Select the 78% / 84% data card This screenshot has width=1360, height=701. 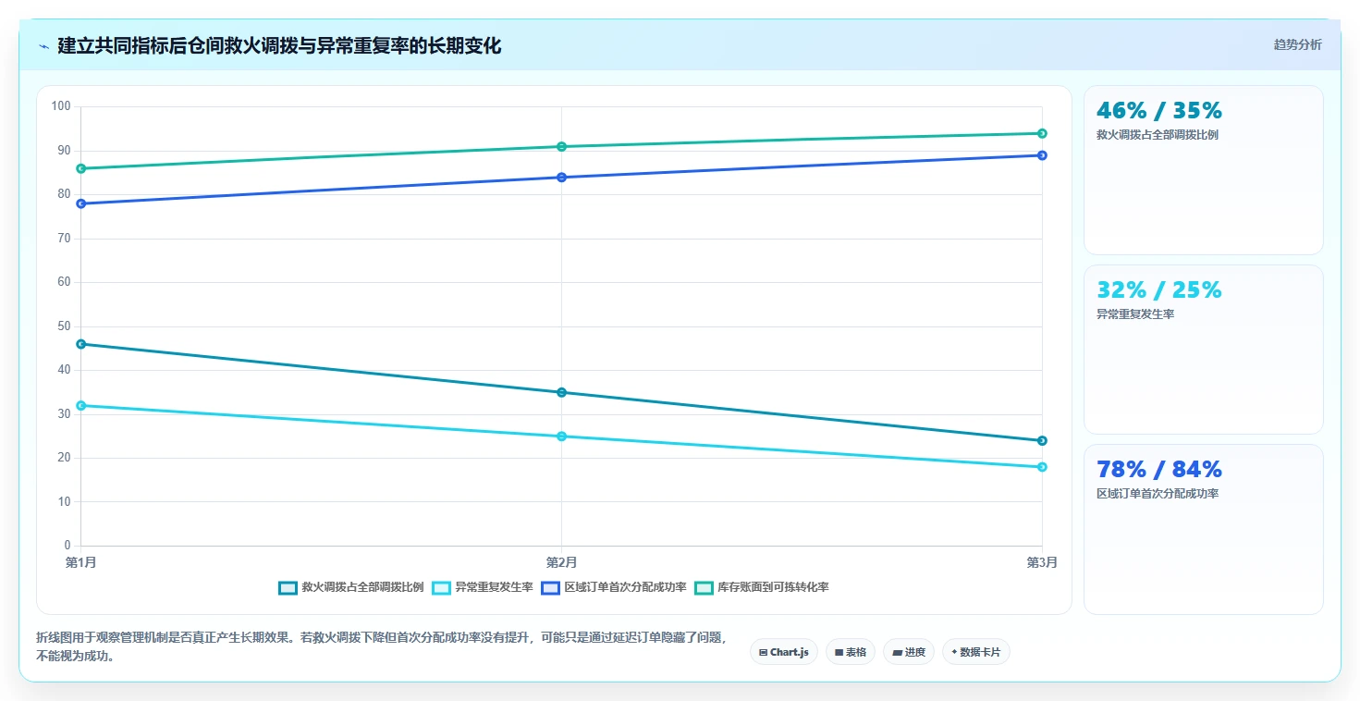1203,529
